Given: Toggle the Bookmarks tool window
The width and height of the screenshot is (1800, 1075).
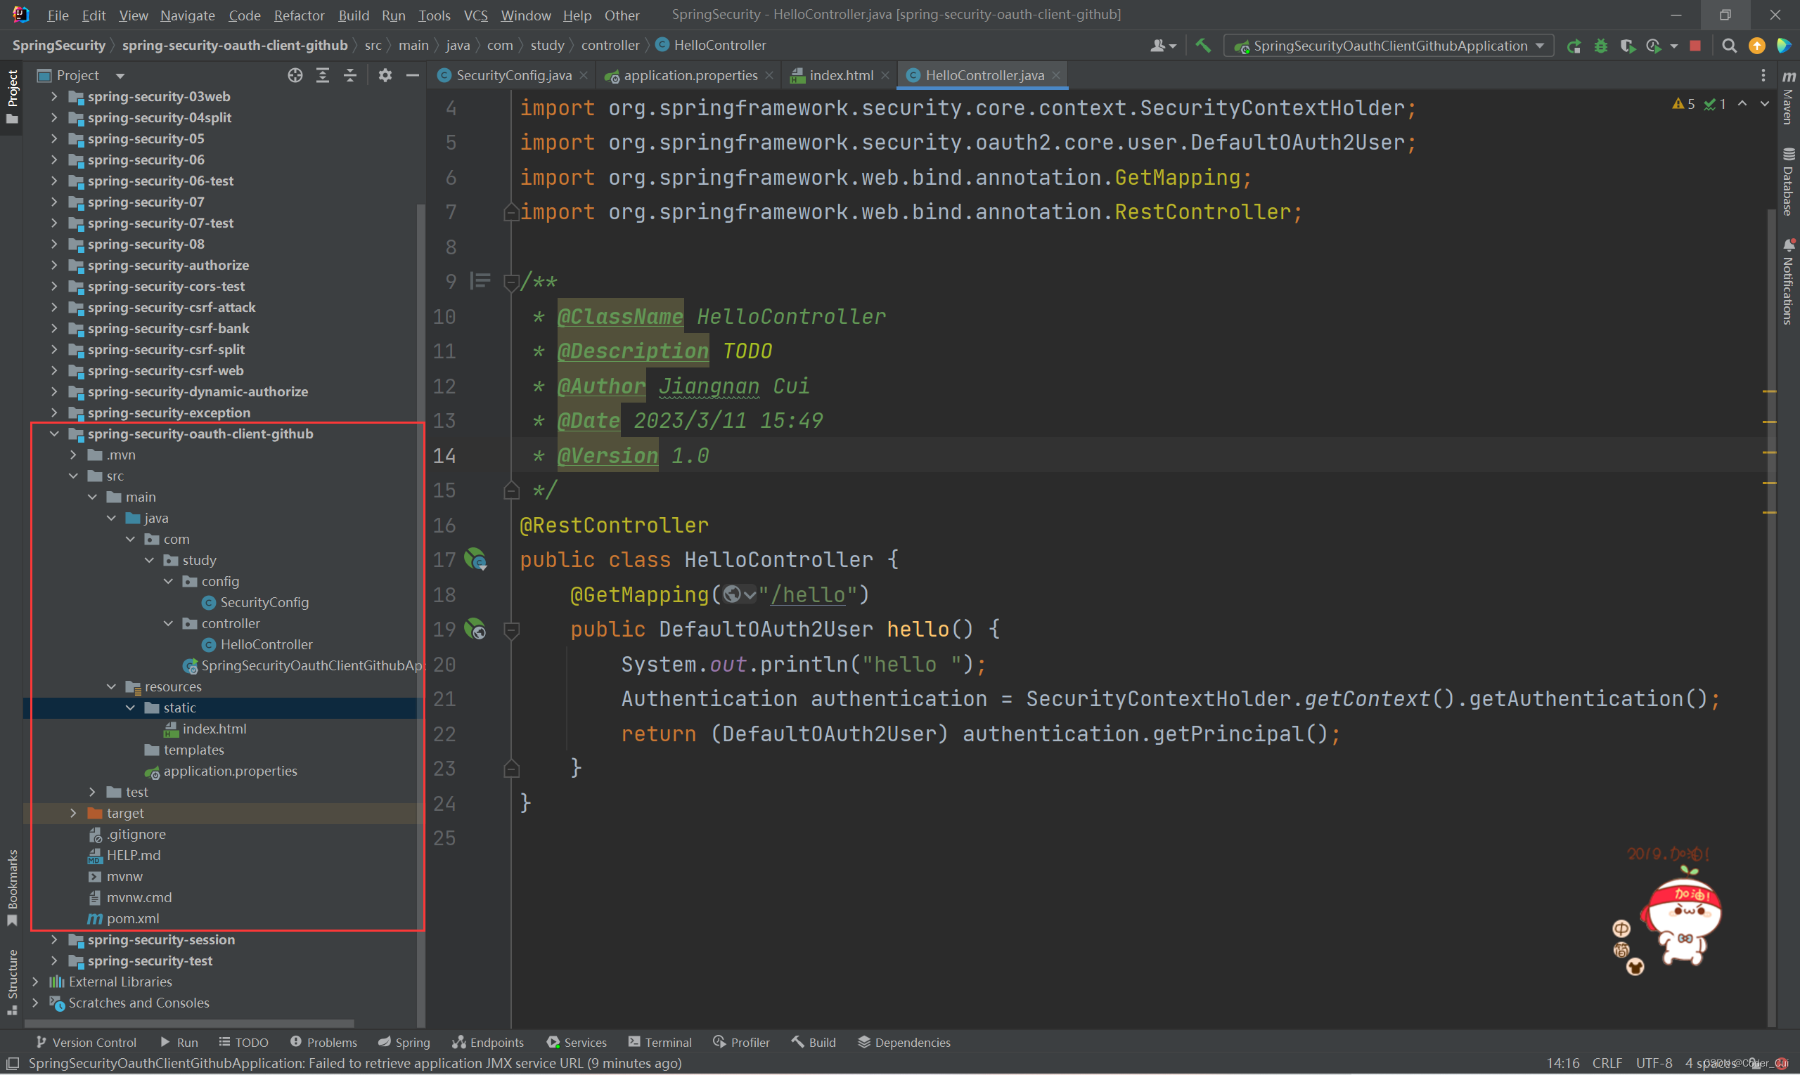Looking at the screenshot, I should 13,887.
